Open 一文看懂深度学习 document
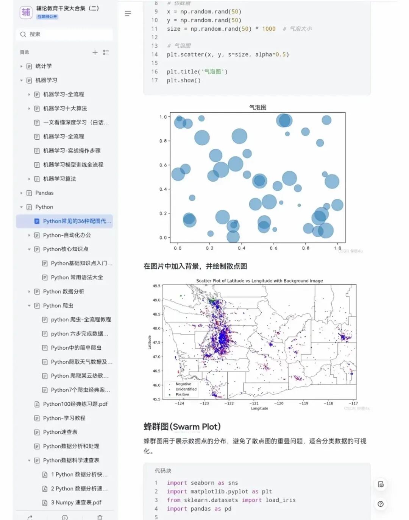Image resolution: width=409 pixels, height=520 pixels. 76,123
